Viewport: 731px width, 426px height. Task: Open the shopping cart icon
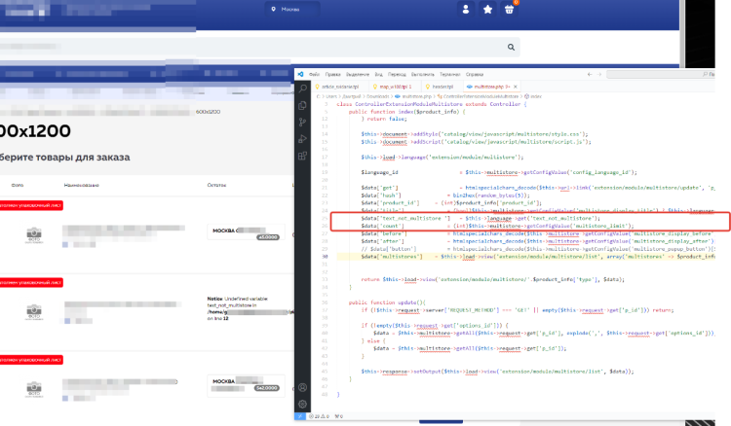pos(509,10)
